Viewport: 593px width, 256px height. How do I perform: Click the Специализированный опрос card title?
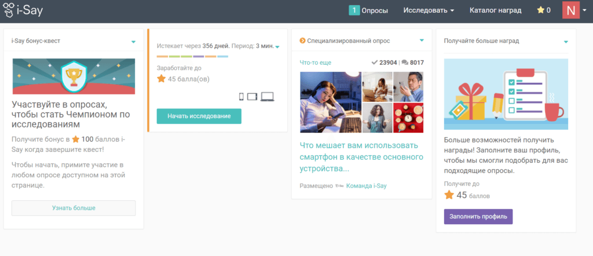click(x=348, y=41)
